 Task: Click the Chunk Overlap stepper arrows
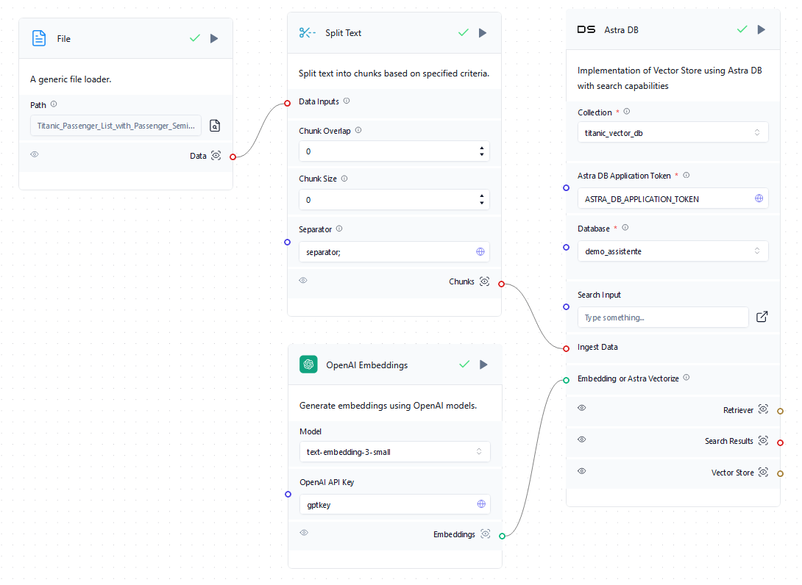[482, 151]
